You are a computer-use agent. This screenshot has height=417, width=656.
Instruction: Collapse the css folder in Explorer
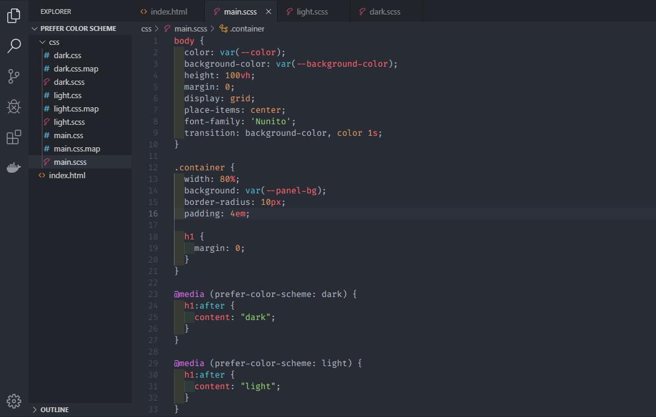pyautogui.click(x=80, y=42)
